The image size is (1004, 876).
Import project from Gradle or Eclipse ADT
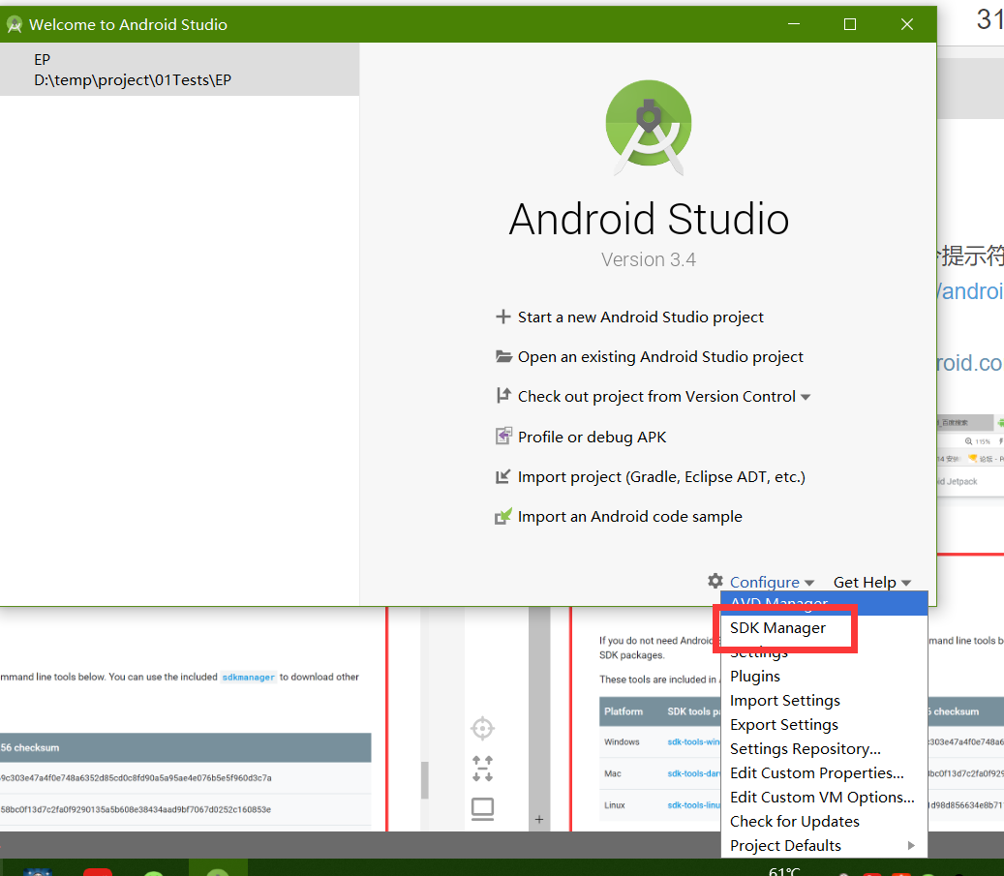(661, 477)
